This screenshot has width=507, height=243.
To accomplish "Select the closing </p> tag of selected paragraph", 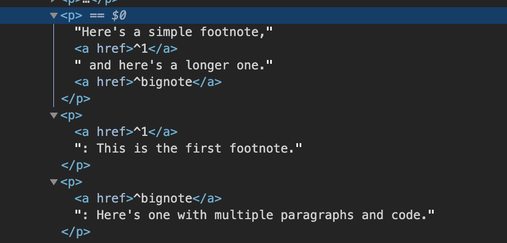I will [76, 99].
